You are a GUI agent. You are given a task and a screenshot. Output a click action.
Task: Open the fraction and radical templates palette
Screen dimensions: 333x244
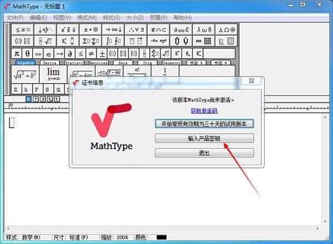(46, 41)
